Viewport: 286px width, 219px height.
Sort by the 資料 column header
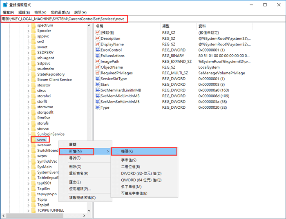(225, 26)
